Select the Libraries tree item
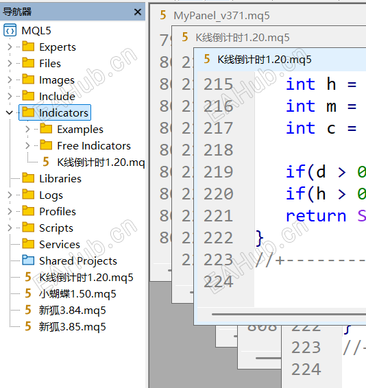The width and height of the screenshot is (366, 388). point(60,179)
